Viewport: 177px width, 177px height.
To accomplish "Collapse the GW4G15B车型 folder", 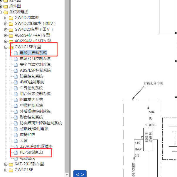I will 6,47.
